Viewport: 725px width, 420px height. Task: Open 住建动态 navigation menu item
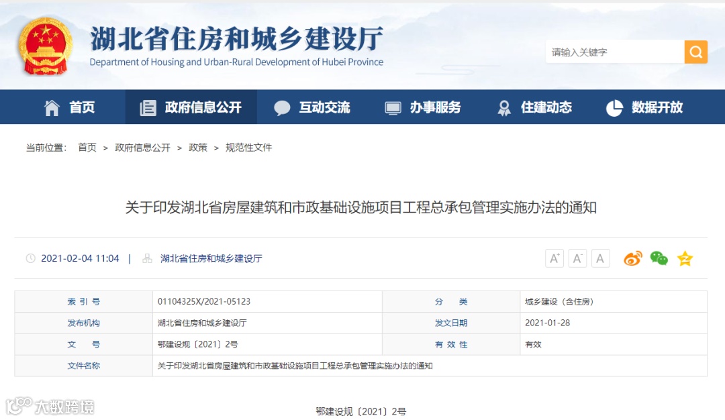point(534,107)
